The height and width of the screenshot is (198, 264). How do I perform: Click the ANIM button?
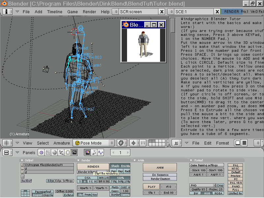160,167
